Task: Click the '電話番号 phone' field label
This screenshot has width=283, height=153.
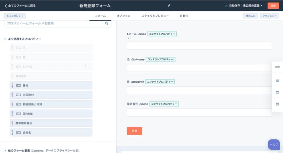Action: [x=138, y=104]
